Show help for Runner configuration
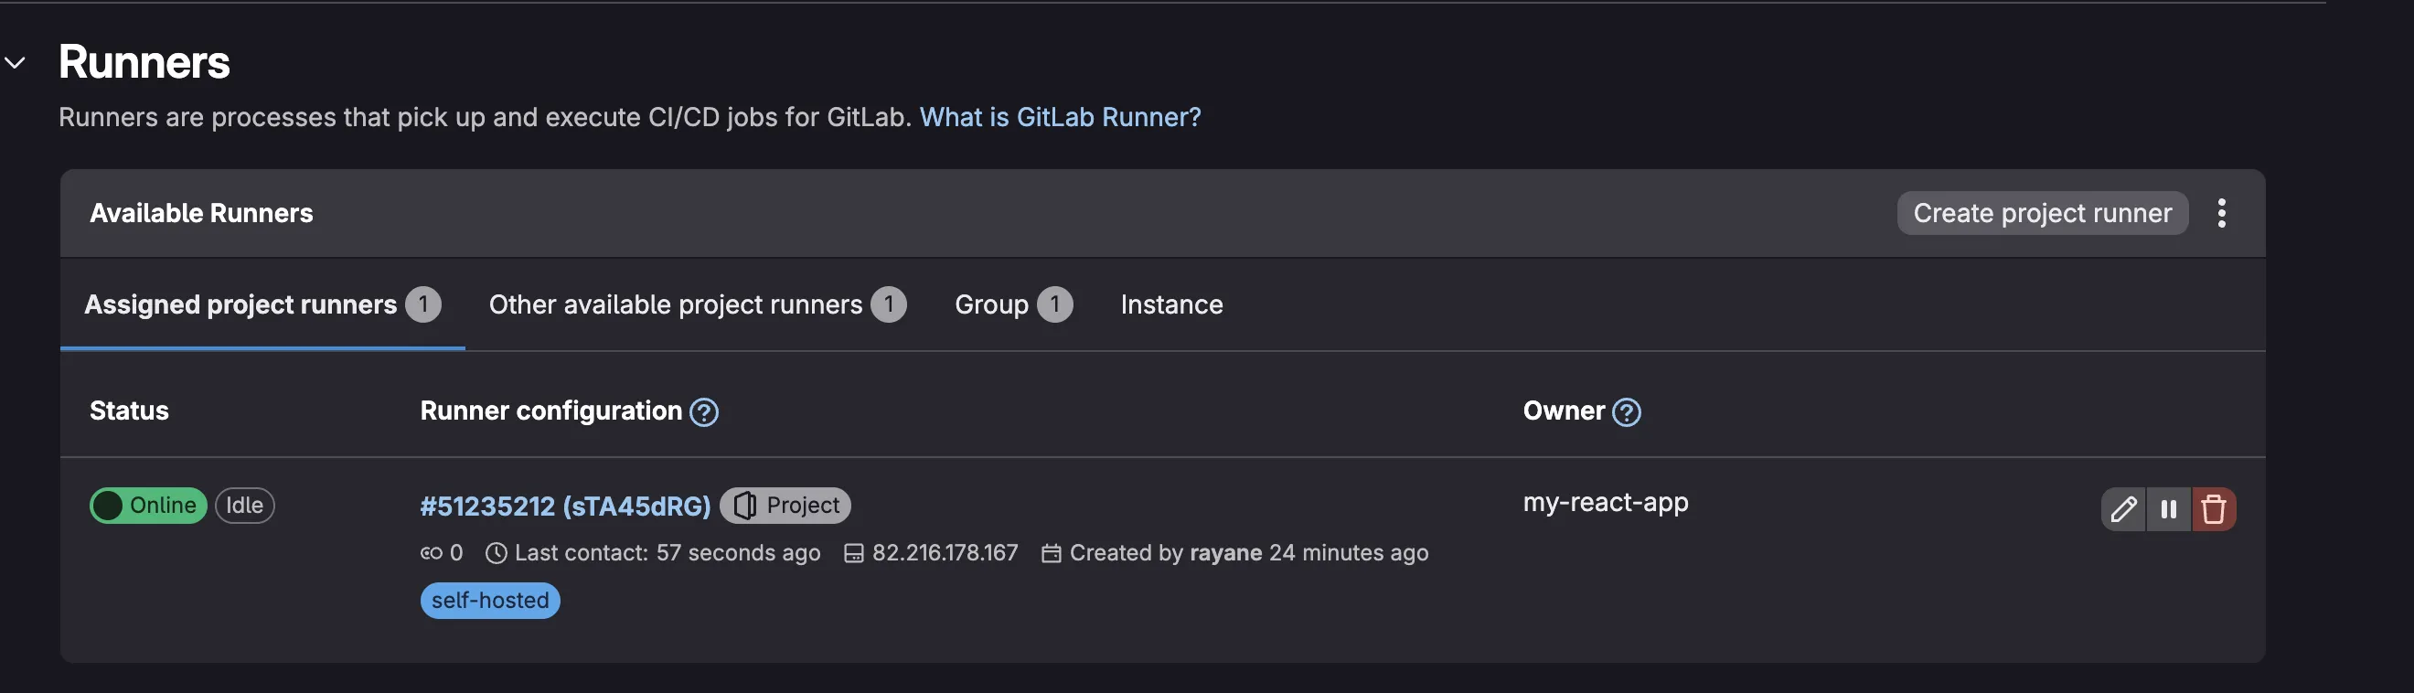 pyautogui.click(x=704, y=412)
